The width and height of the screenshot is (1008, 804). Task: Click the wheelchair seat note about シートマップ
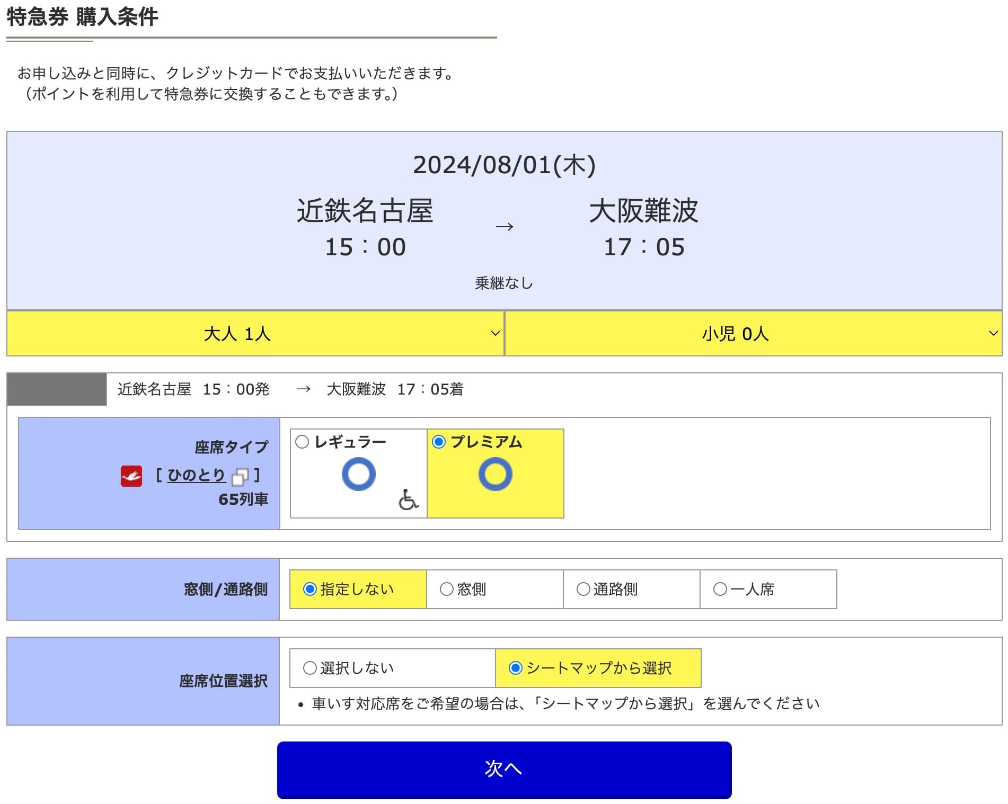click(565, 703)
